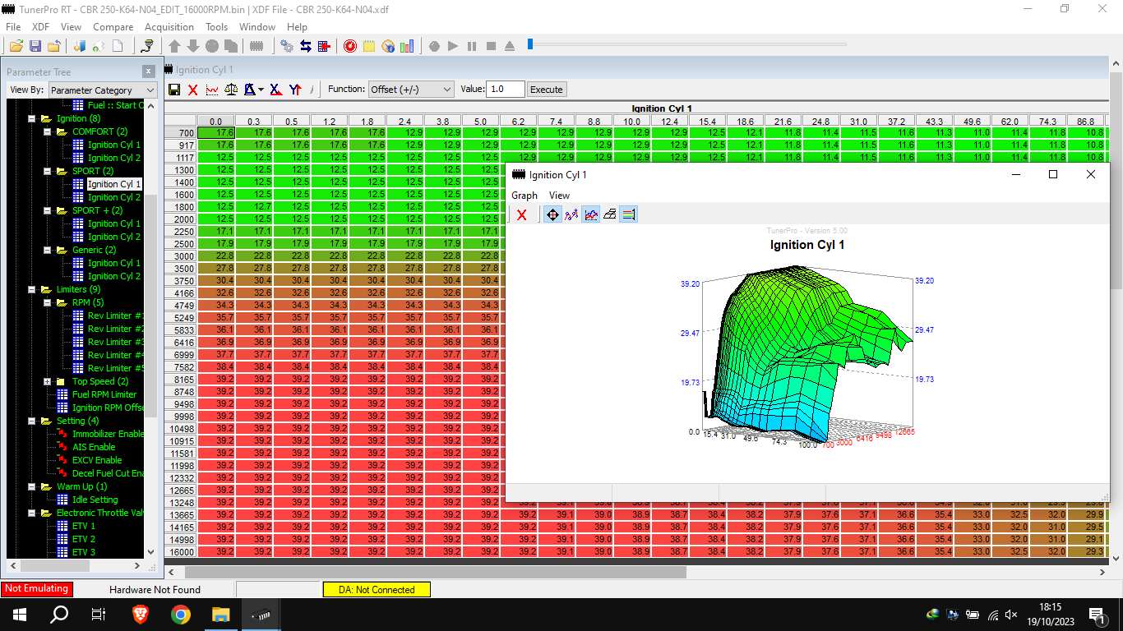Click the red gauge dashboard toolbar icon

(349, 46)
